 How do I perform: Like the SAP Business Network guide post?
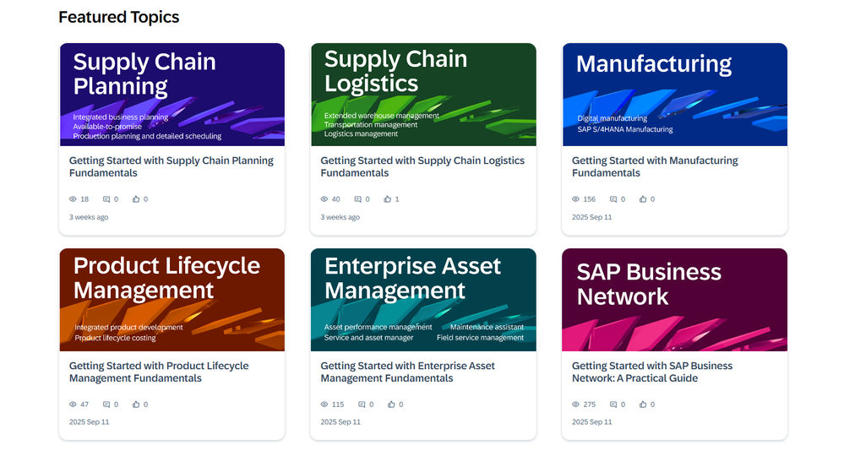pyautogui.click(x=643, y=405)
